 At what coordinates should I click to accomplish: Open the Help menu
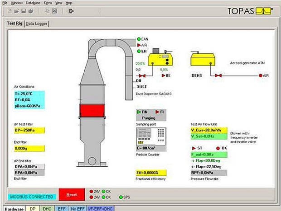(x=69, y=3)
